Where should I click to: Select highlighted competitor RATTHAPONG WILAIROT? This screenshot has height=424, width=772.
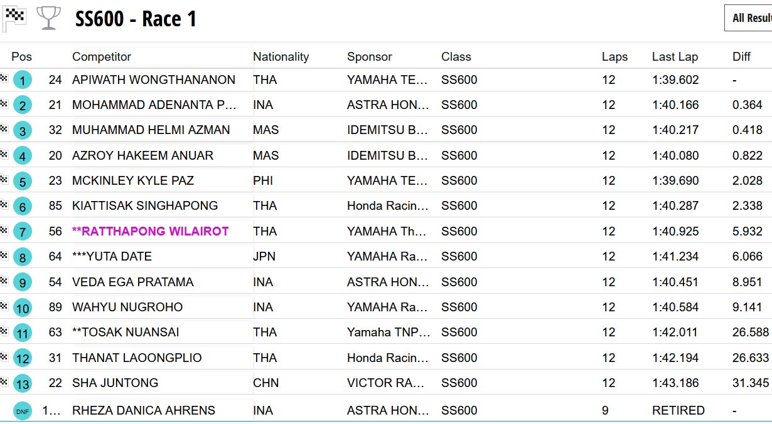[x=150, y=231]
